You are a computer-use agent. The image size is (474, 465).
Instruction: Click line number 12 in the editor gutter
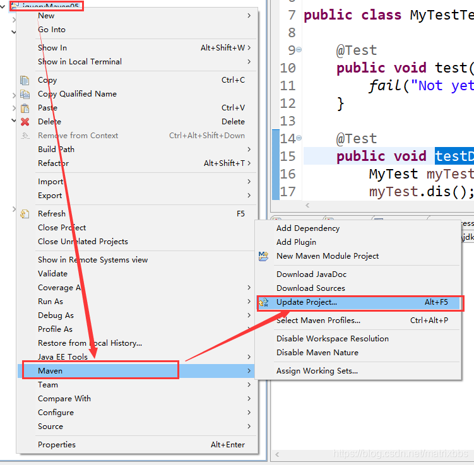pyautogui.click(x=287, y=103)
